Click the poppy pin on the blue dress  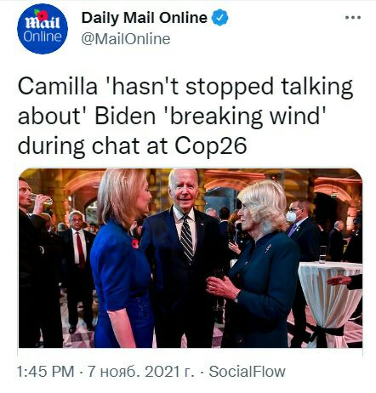coord(135,243)
